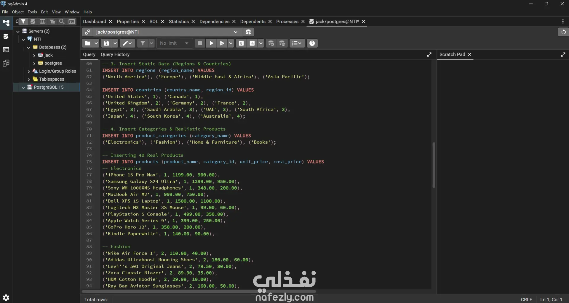Open the execute options dropdown arrow
This screenshot has height=303, width=569.
(x=231, y=43)
